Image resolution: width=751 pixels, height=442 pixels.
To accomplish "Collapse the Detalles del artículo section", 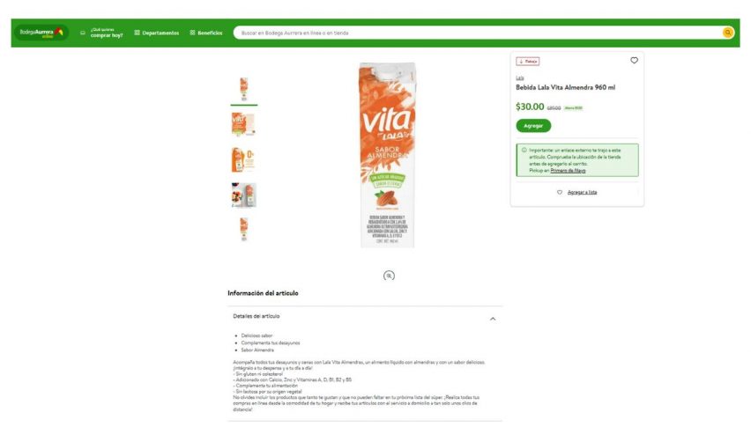I will coord(493,319).
